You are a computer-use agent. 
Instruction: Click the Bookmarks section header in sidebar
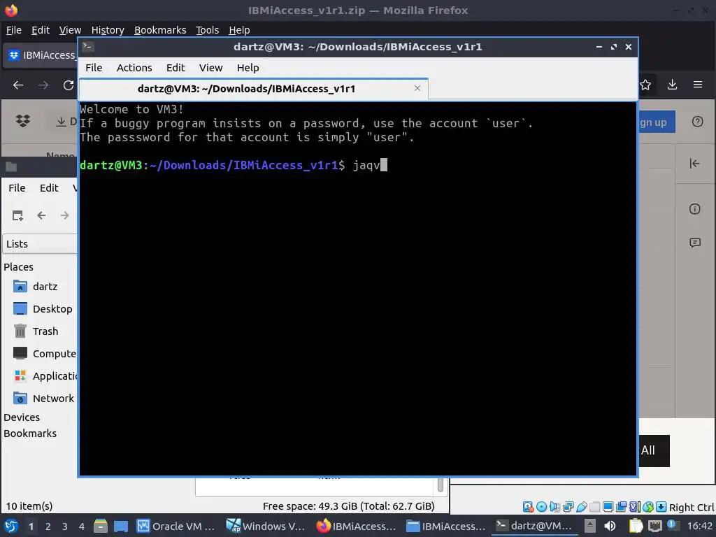click(x=30, y=434)
